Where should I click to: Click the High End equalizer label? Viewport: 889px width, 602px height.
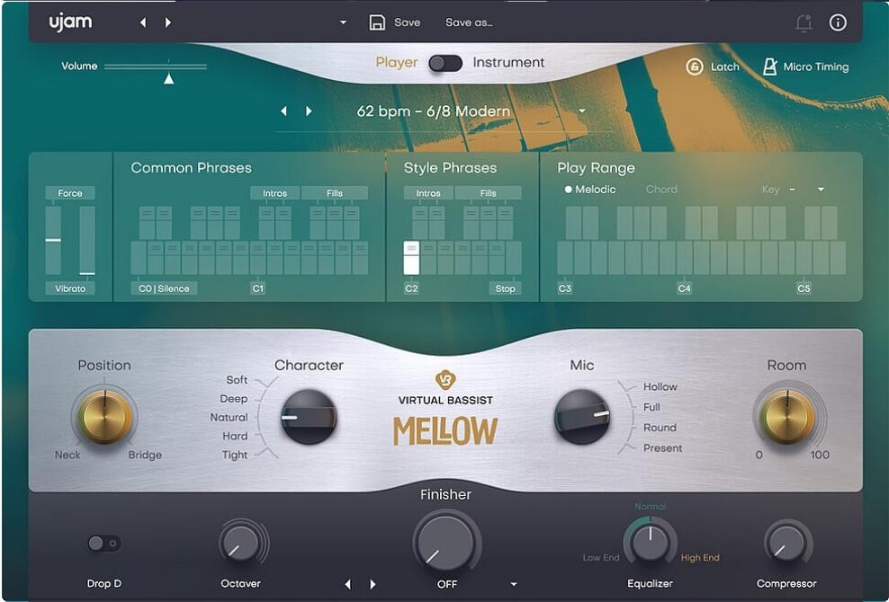700,558
